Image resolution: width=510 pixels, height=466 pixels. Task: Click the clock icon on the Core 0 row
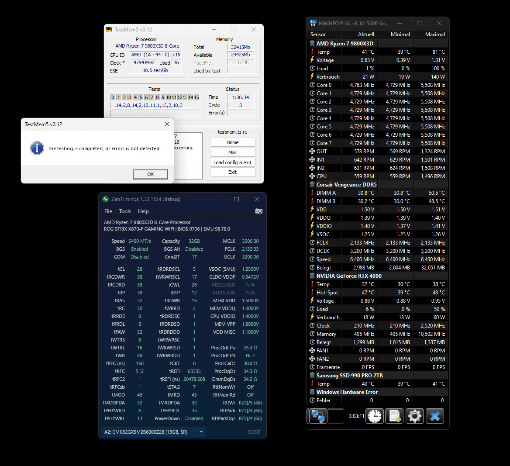click(312, 85)
